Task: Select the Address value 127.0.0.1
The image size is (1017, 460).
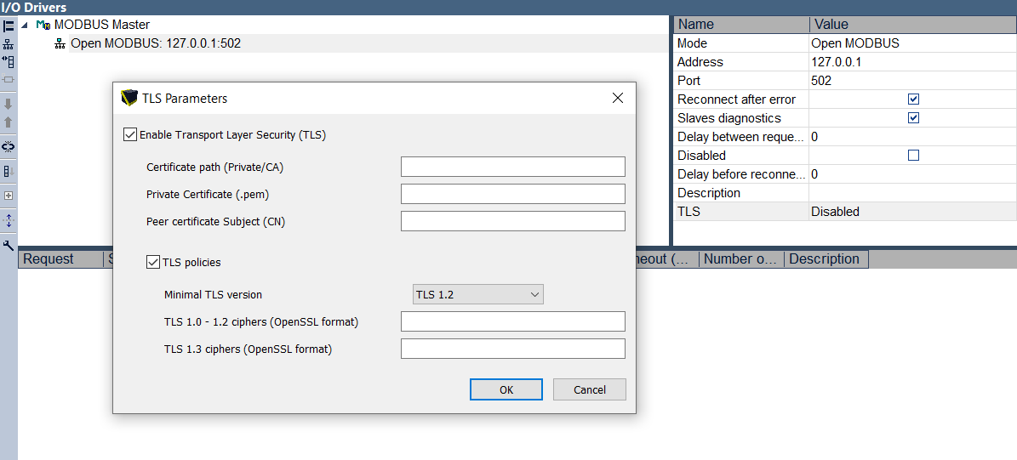Action: (913, 62)
